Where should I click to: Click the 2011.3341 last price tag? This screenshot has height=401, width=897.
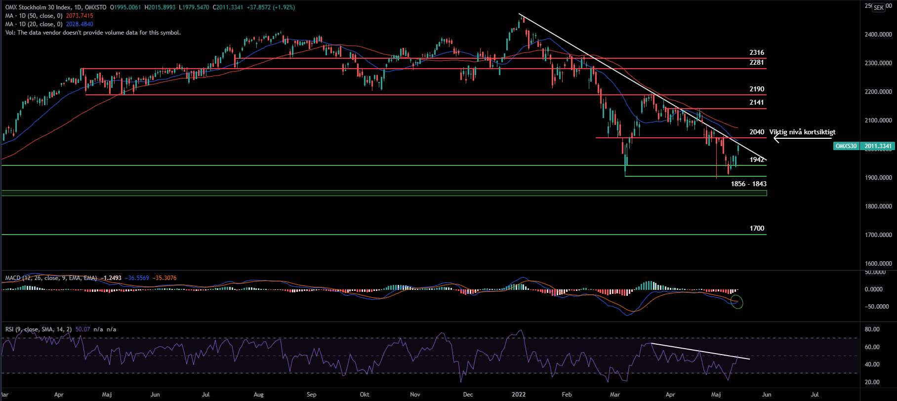(x=878, y=146)
